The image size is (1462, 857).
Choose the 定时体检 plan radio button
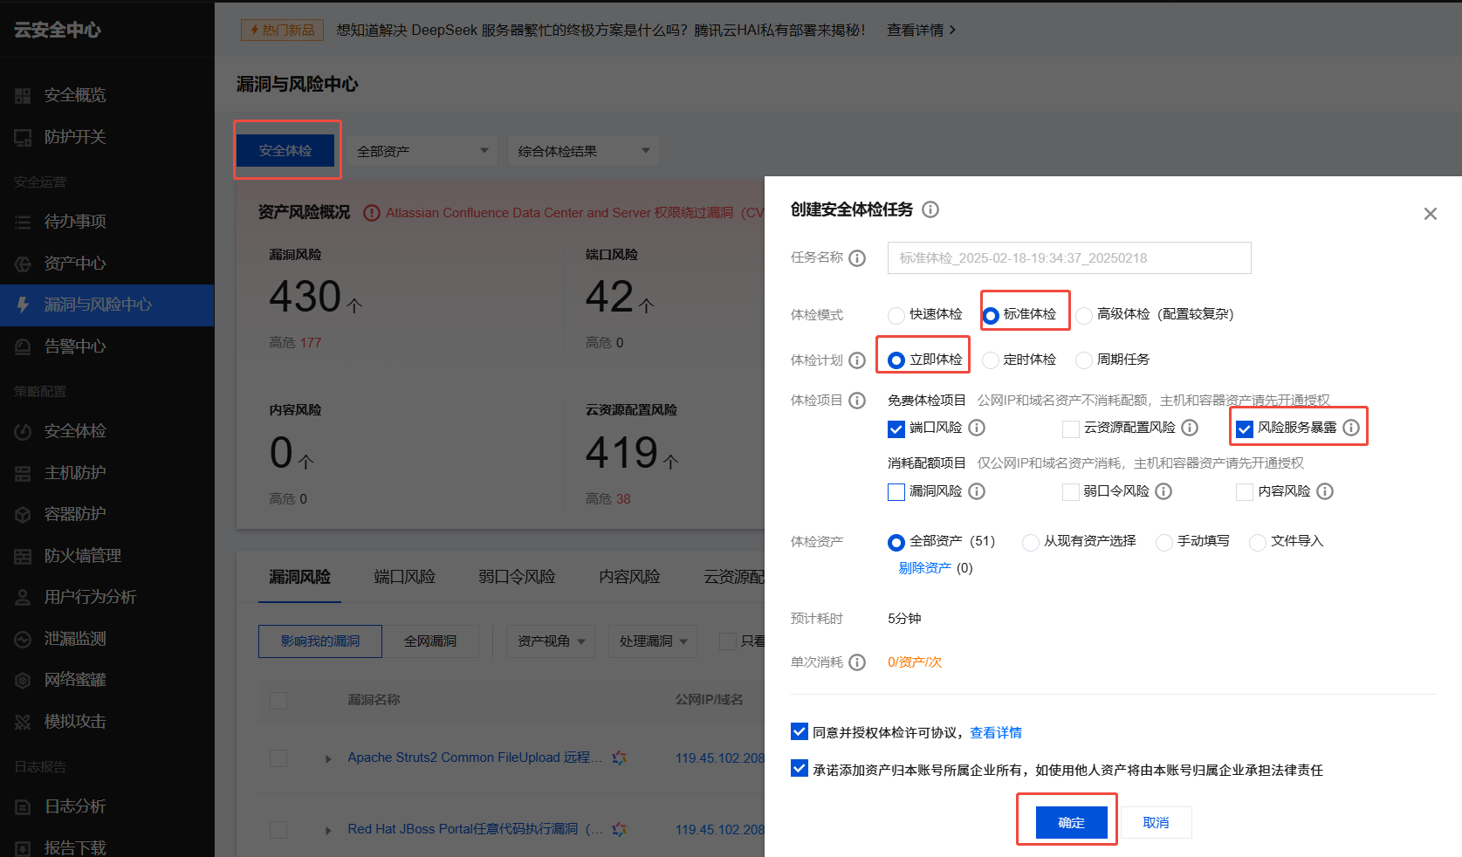(991, 360)
